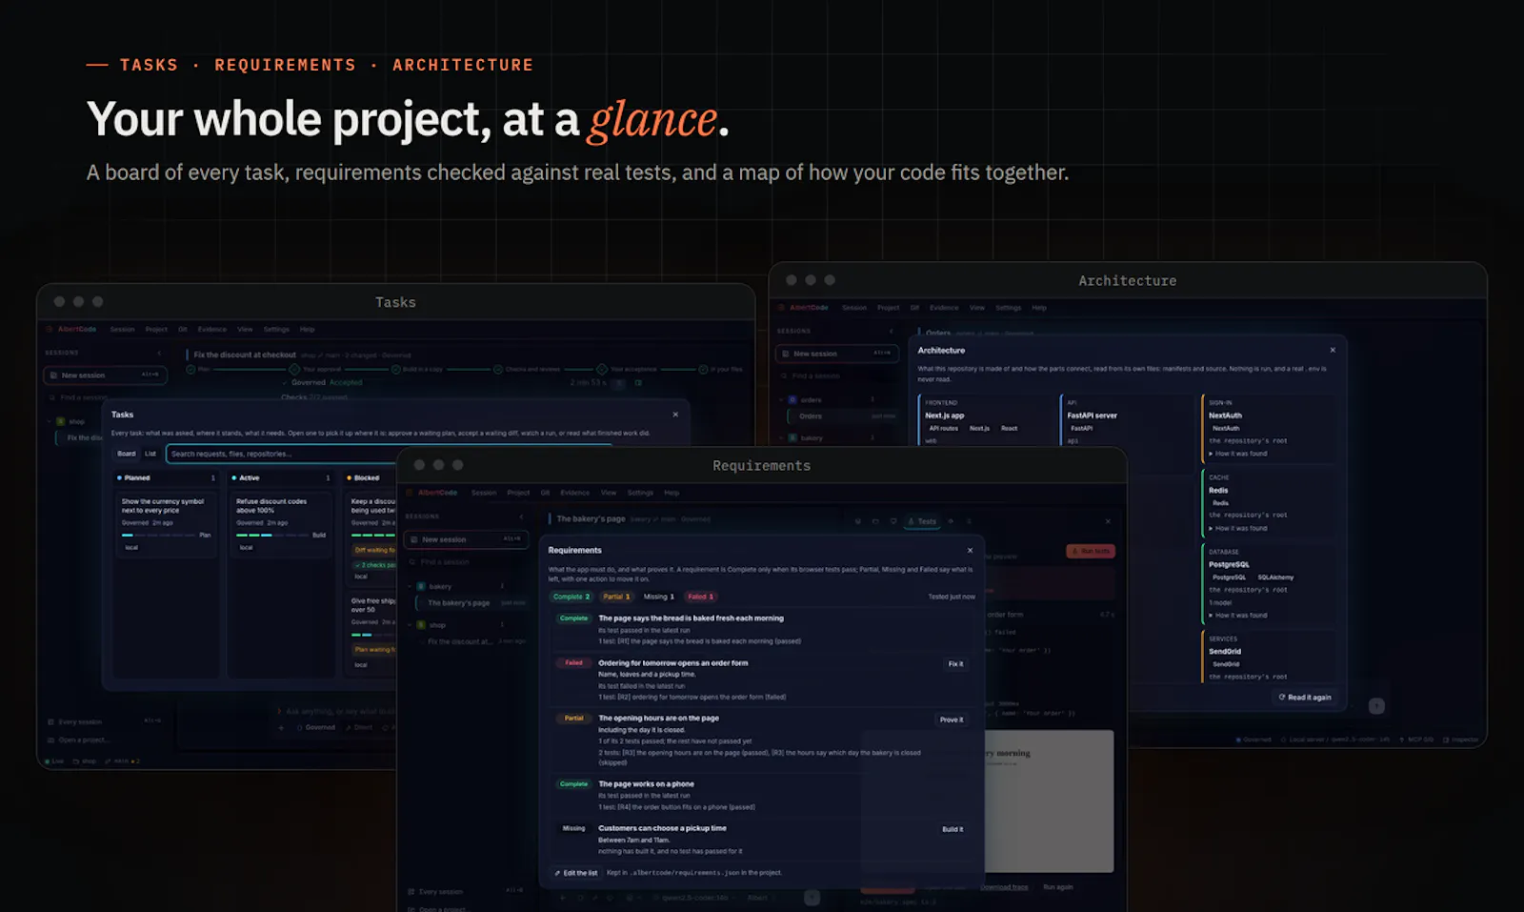The image size is (1524, 912).
Task: Click the pencil Edit the list button
Action: (576, 873)
